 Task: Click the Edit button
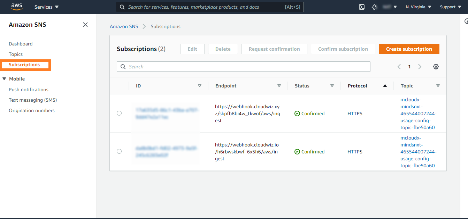click(192, 49)
